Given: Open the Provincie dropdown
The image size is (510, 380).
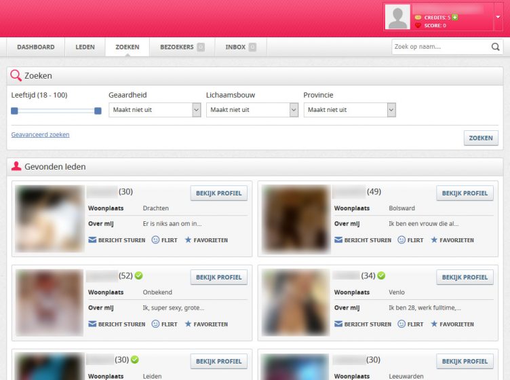Looking at the screenshot, I should coord(349,110).
